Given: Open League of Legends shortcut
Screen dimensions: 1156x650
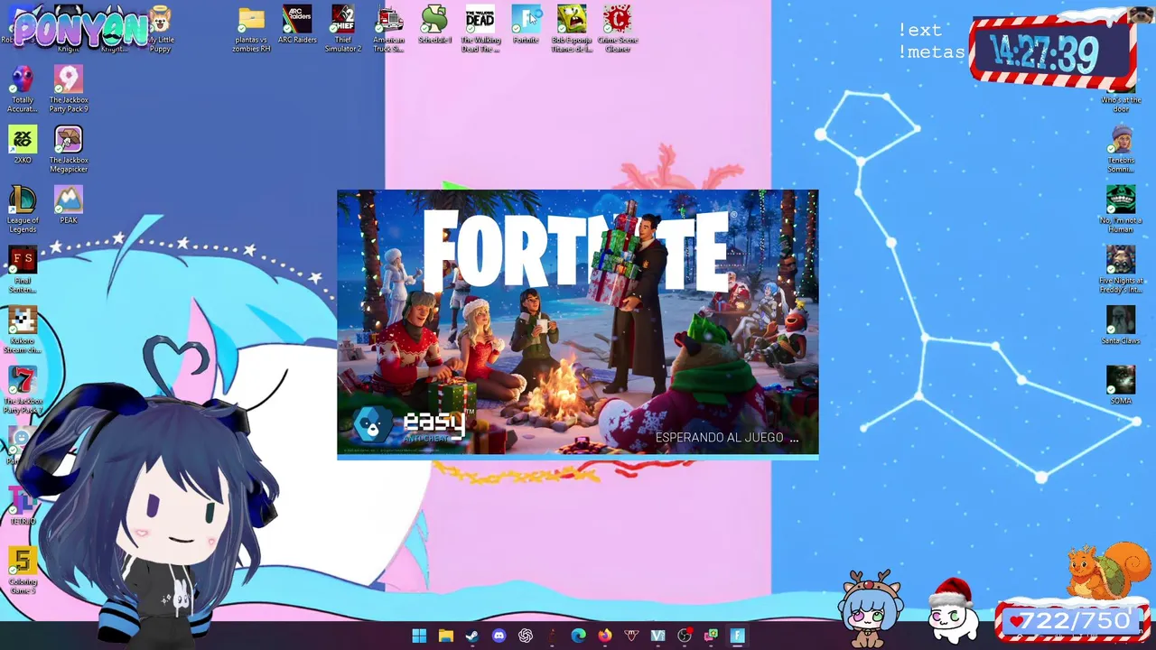Looking at the screenshot, I should point(23,209).
